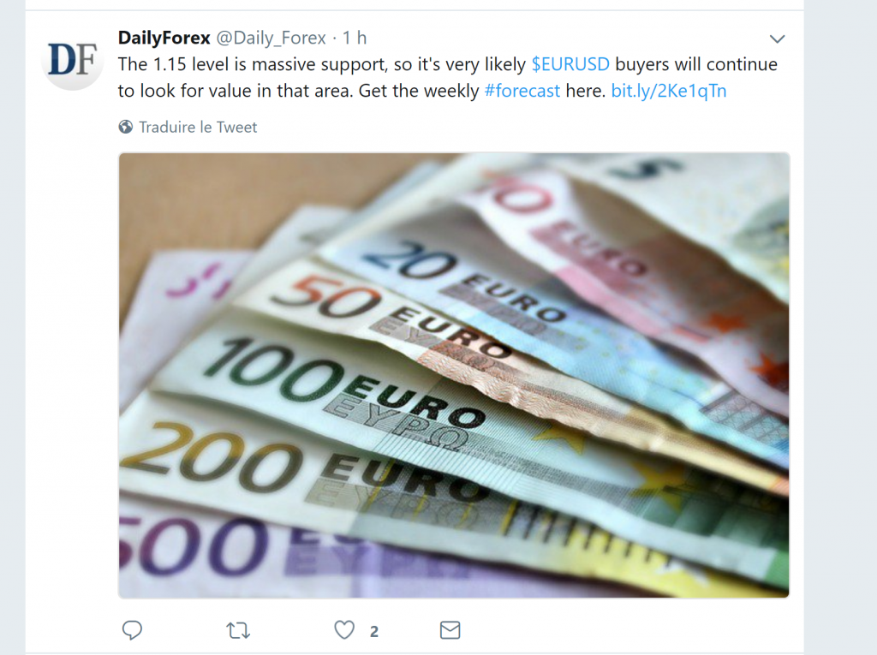Send tweet via the envelope message icon
Screen dimensions: 877x655
coord(450,630)
